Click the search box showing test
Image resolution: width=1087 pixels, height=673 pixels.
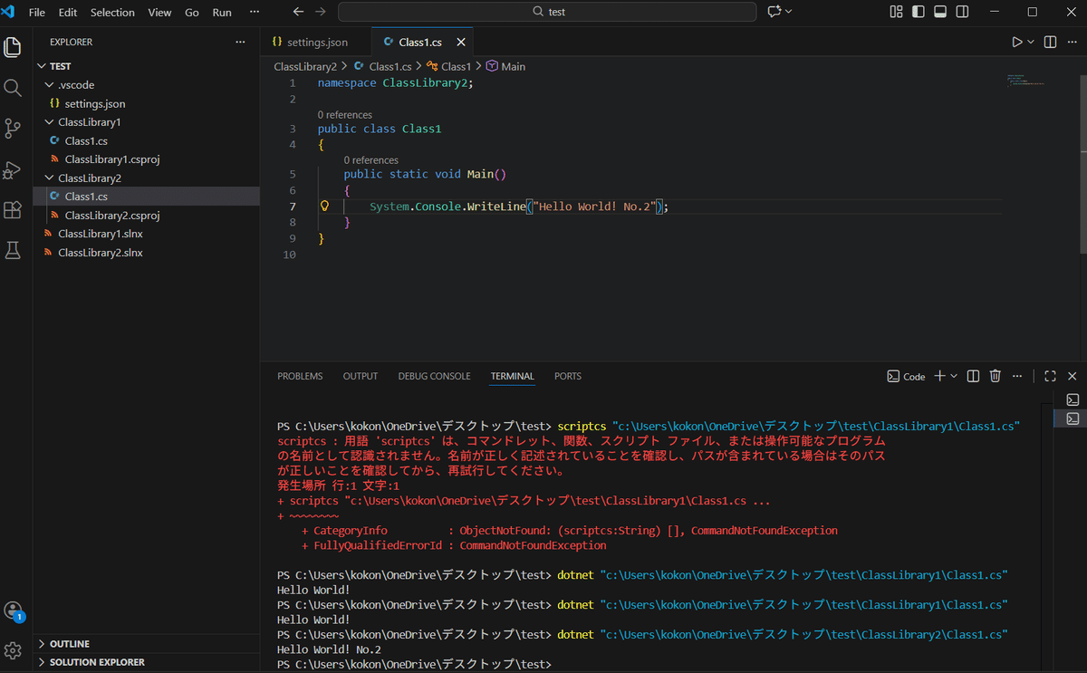click(544, 12)
